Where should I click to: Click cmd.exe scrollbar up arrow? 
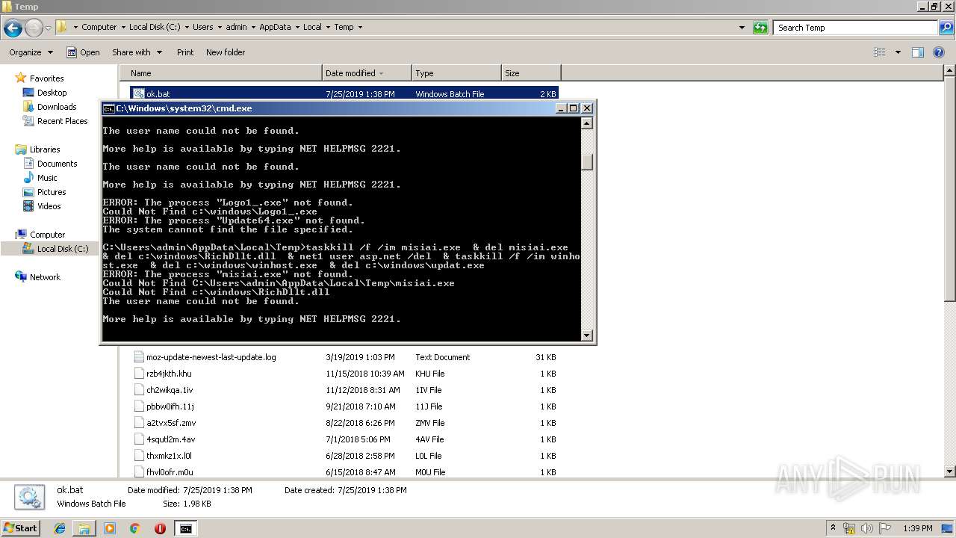click(587, 124)
